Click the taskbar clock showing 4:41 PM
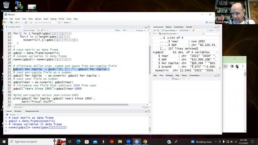The height and width of the screenshot is (145, 258). 243,141
